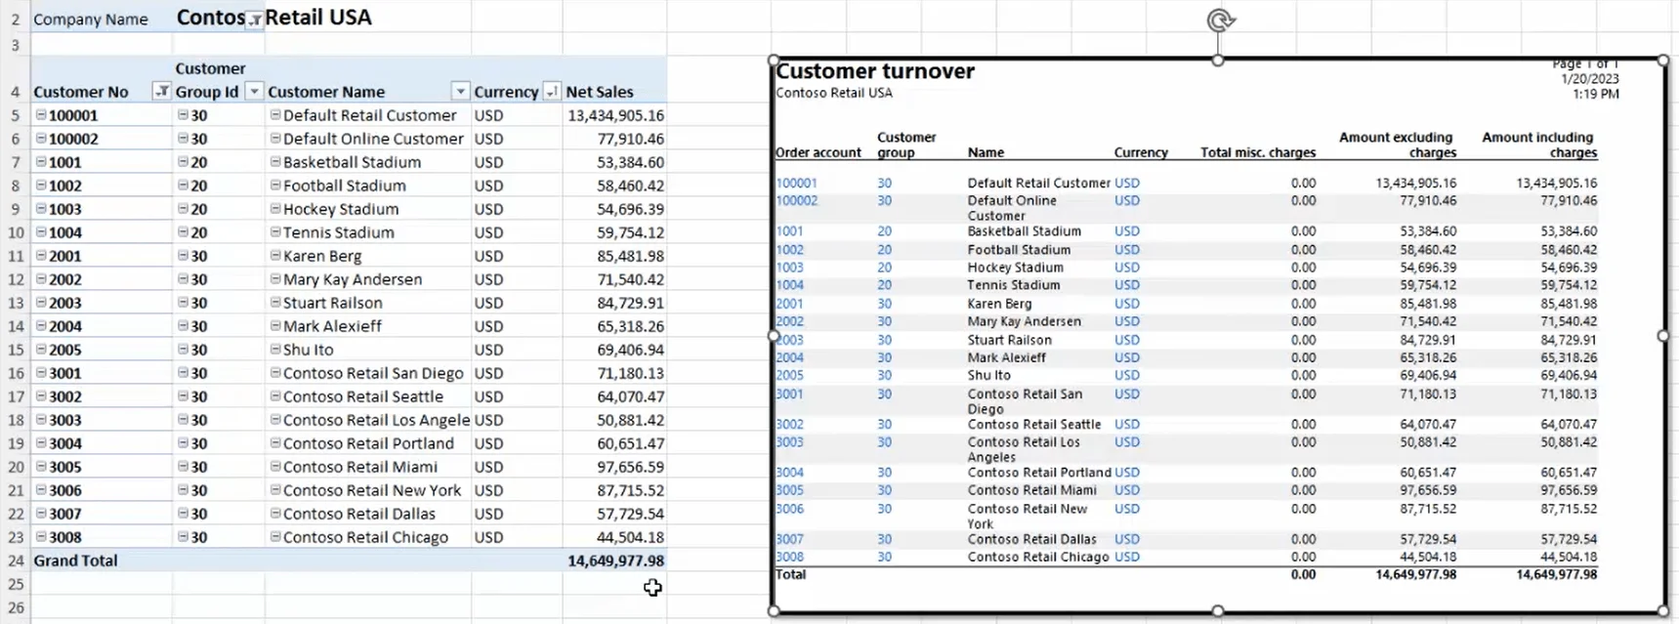Open the Customer Name column dropdown
1679x624 pixels.
[x=460, y=92]
